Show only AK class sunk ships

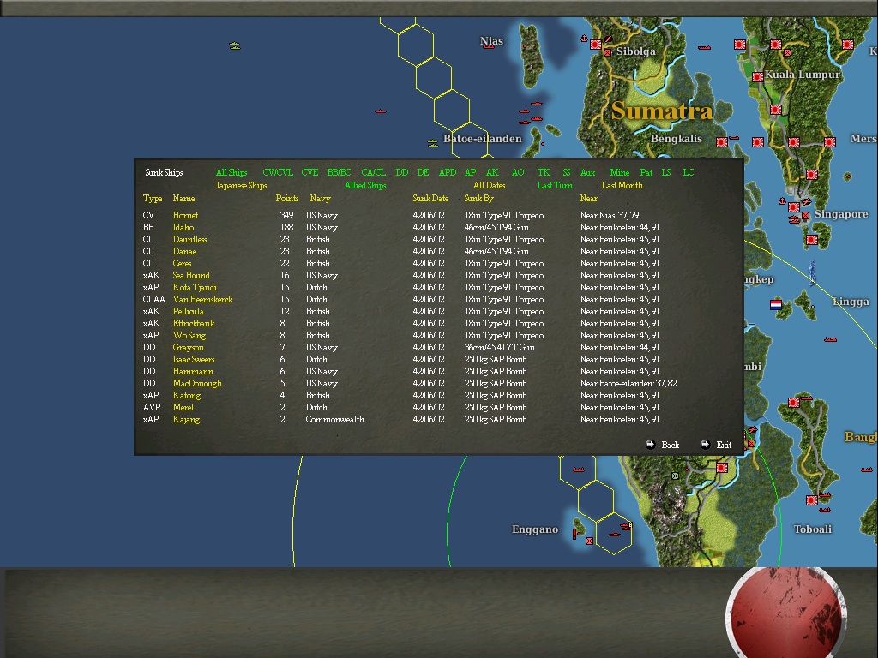pyautogui.click(x=492, y=172)
